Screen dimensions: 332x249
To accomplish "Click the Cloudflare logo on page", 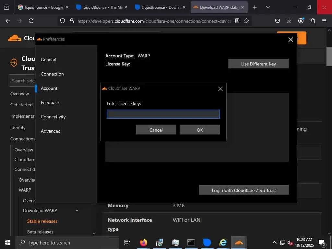I will (15, 38).
